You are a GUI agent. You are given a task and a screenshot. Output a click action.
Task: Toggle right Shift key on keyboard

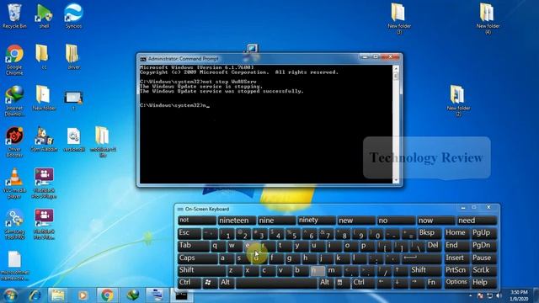pyautogui.click(x=424, y=270)
